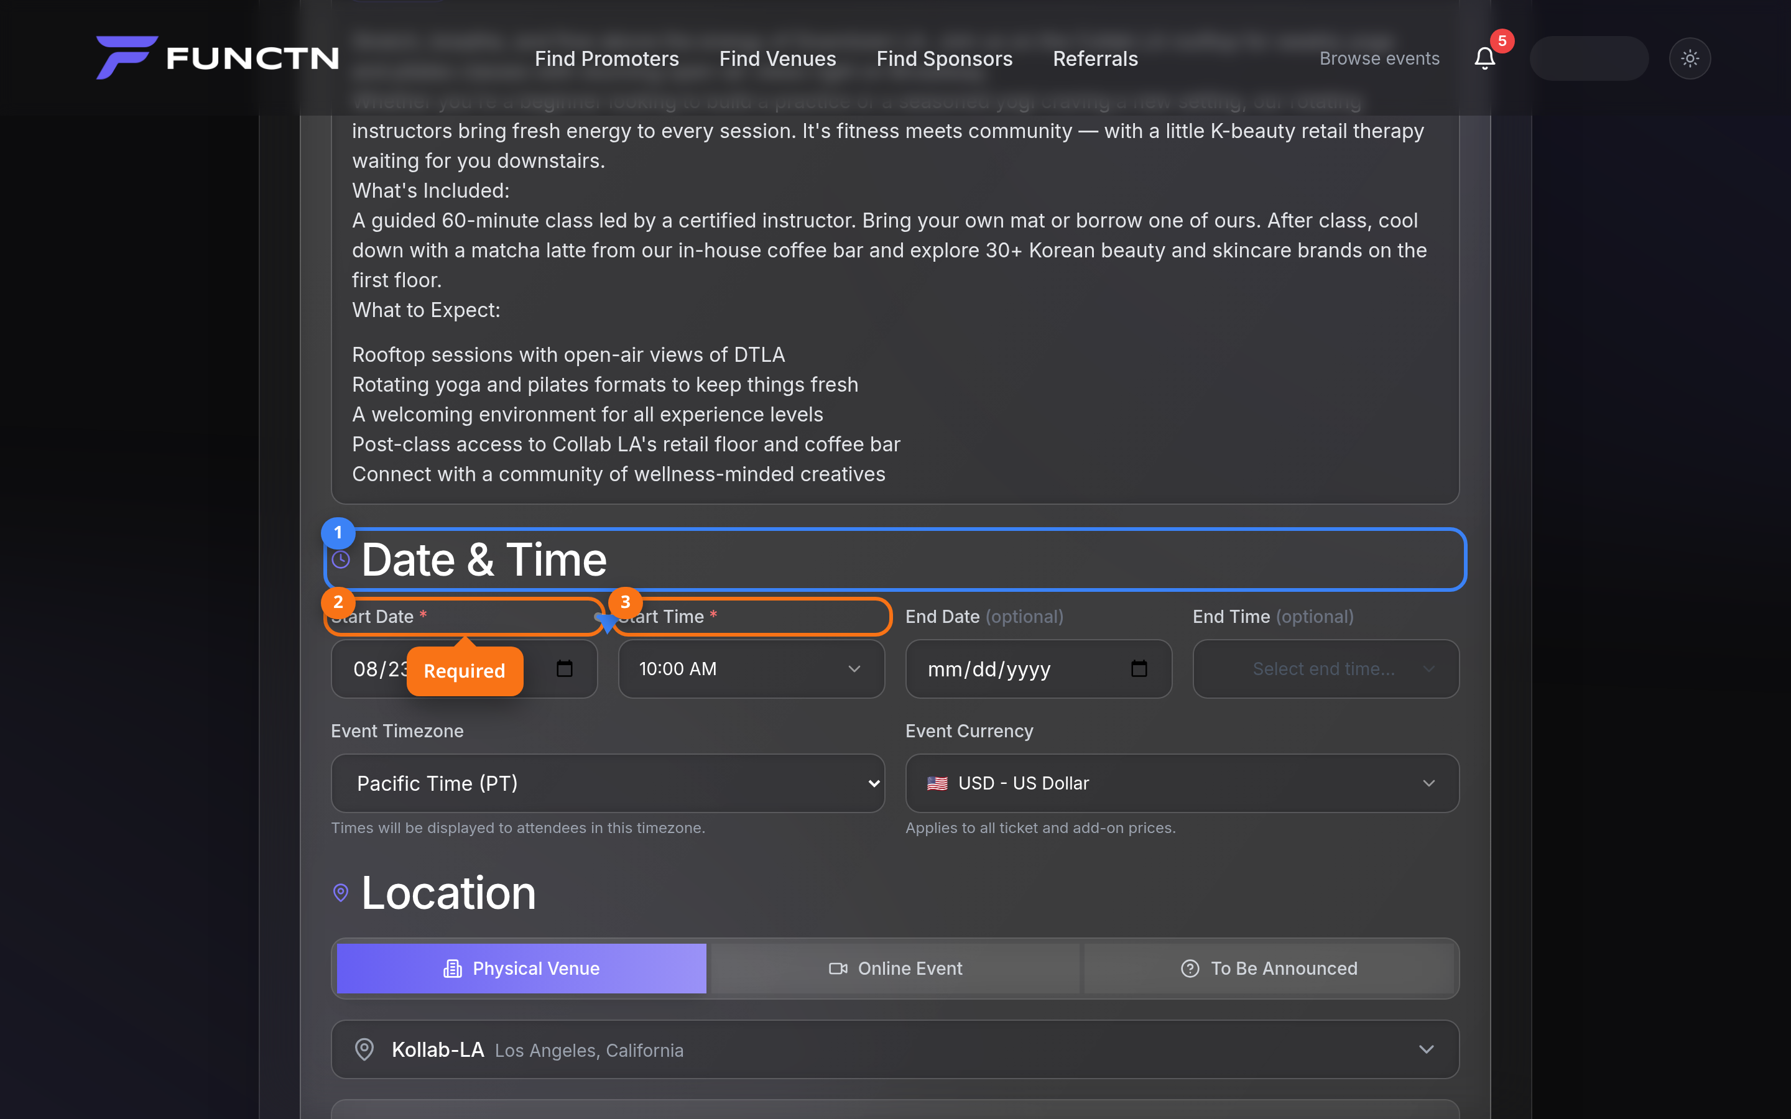This screenshot has height=1119, width=1791.
Task: Click the 'End Date (optional)' label
Action: click(x=984, y=617)
